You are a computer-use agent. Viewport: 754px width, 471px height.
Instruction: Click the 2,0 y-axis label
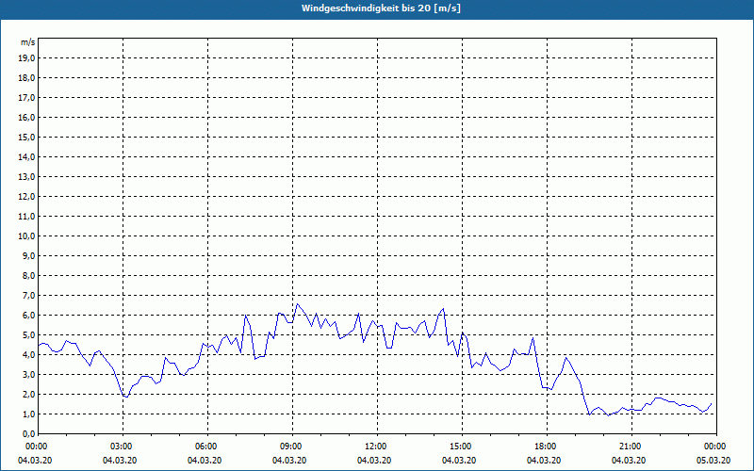(28, 394)
